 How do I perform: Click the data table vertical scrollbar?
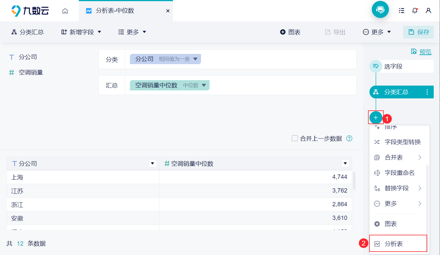(x=354, y=181)
